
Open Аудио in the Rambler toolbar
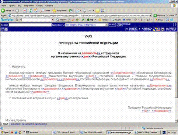[116, 19]
